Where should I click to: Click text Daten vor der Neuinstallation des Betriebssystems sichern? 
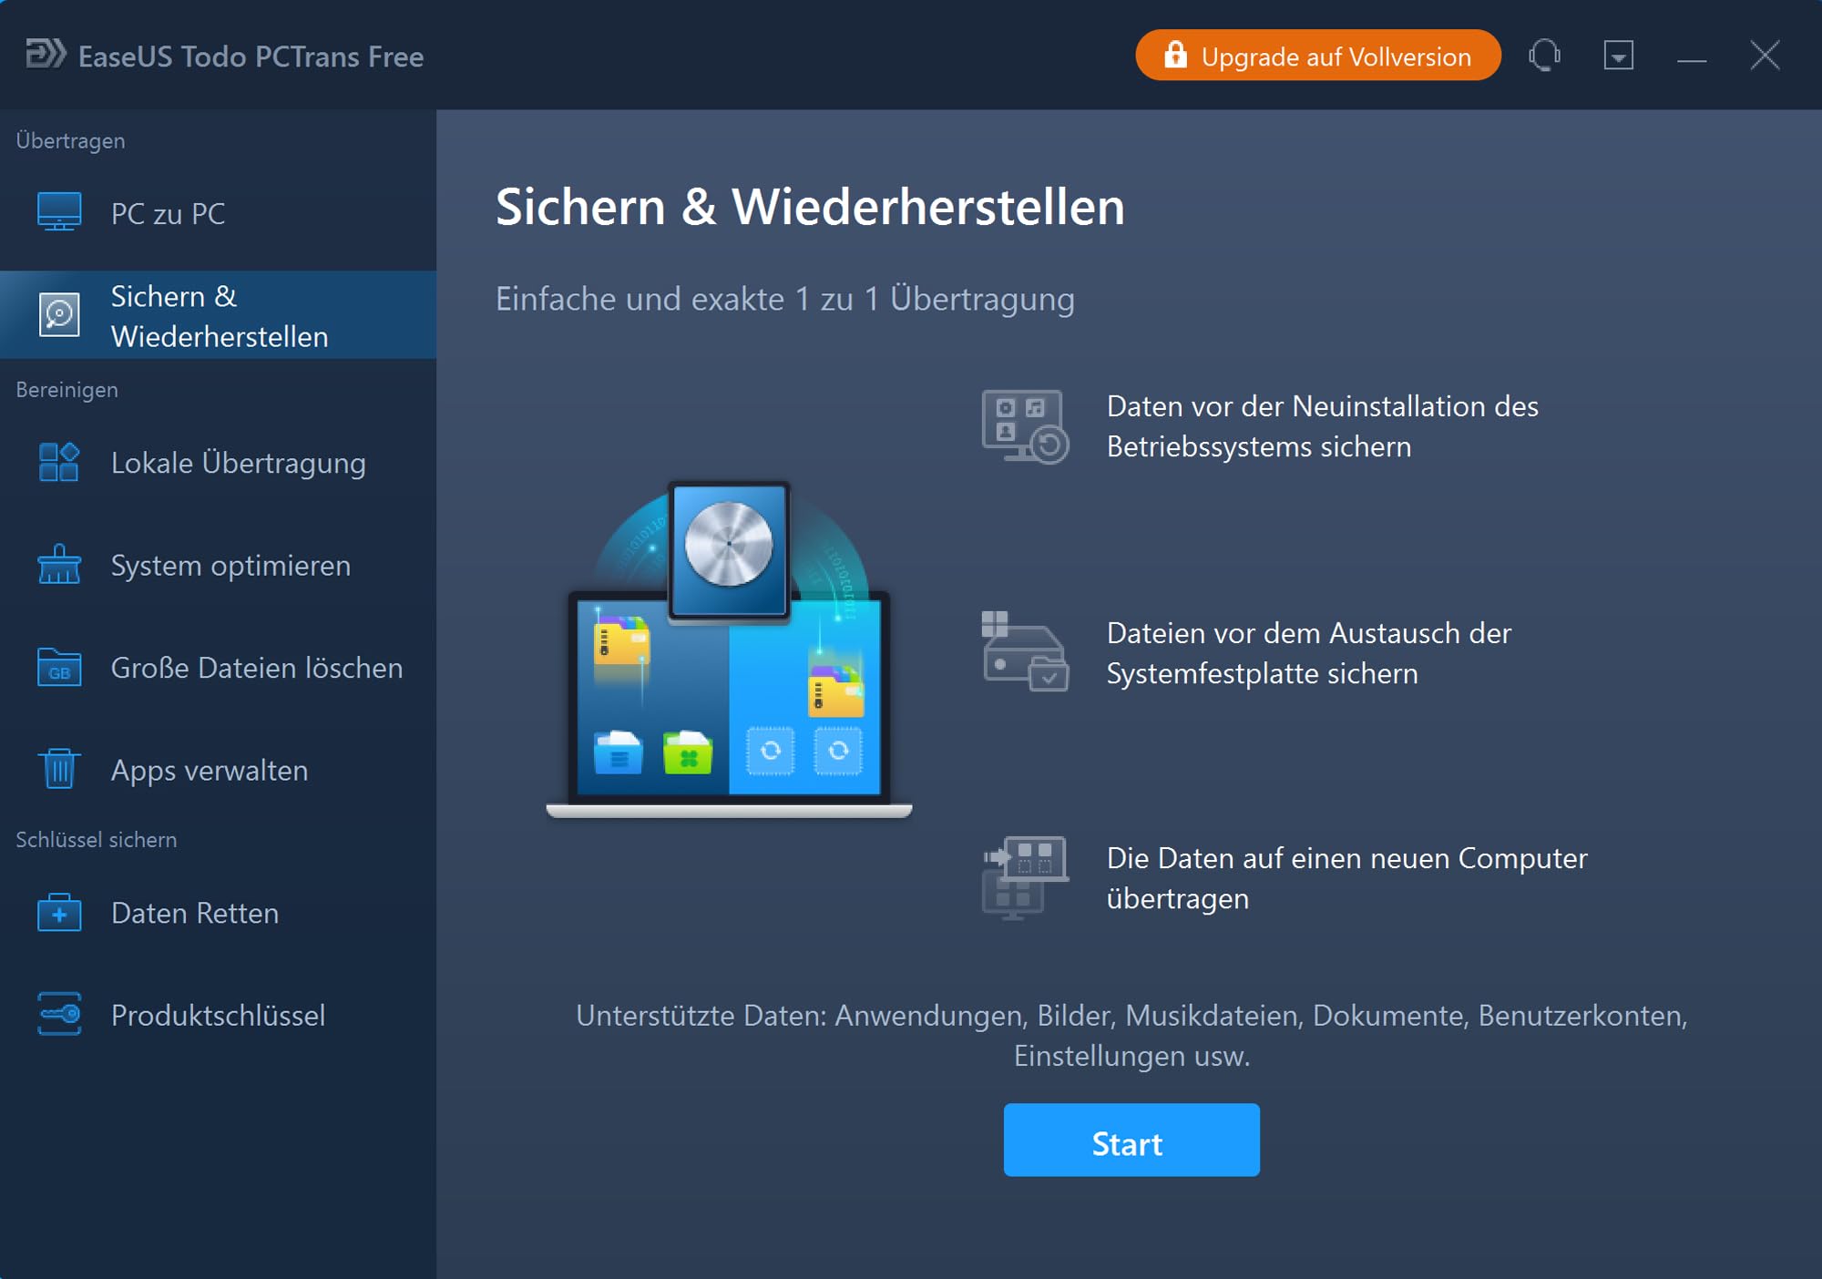pos(1322,426)
